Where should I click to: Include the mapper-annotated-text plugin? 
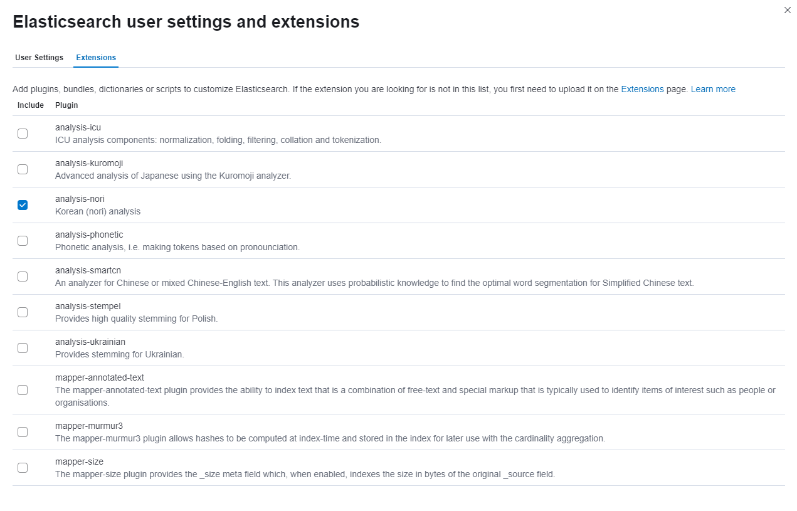coord(23,390)
